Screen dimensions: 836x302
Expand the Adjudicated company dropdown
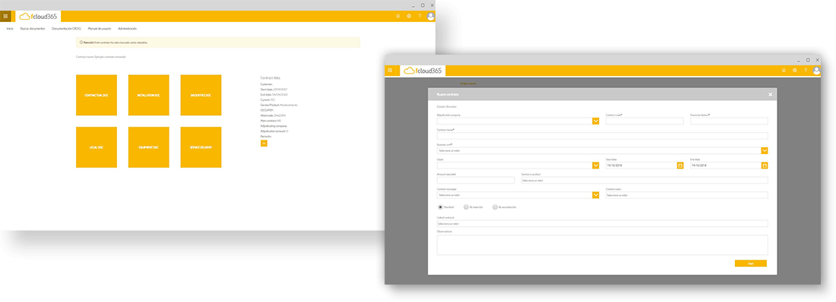click(x=596, y=121)
